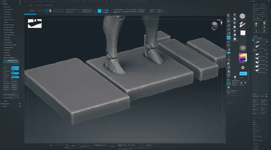Screen dimensions: 271x150
Task: Pick a color in the color picker square
Action: [243, 58]
